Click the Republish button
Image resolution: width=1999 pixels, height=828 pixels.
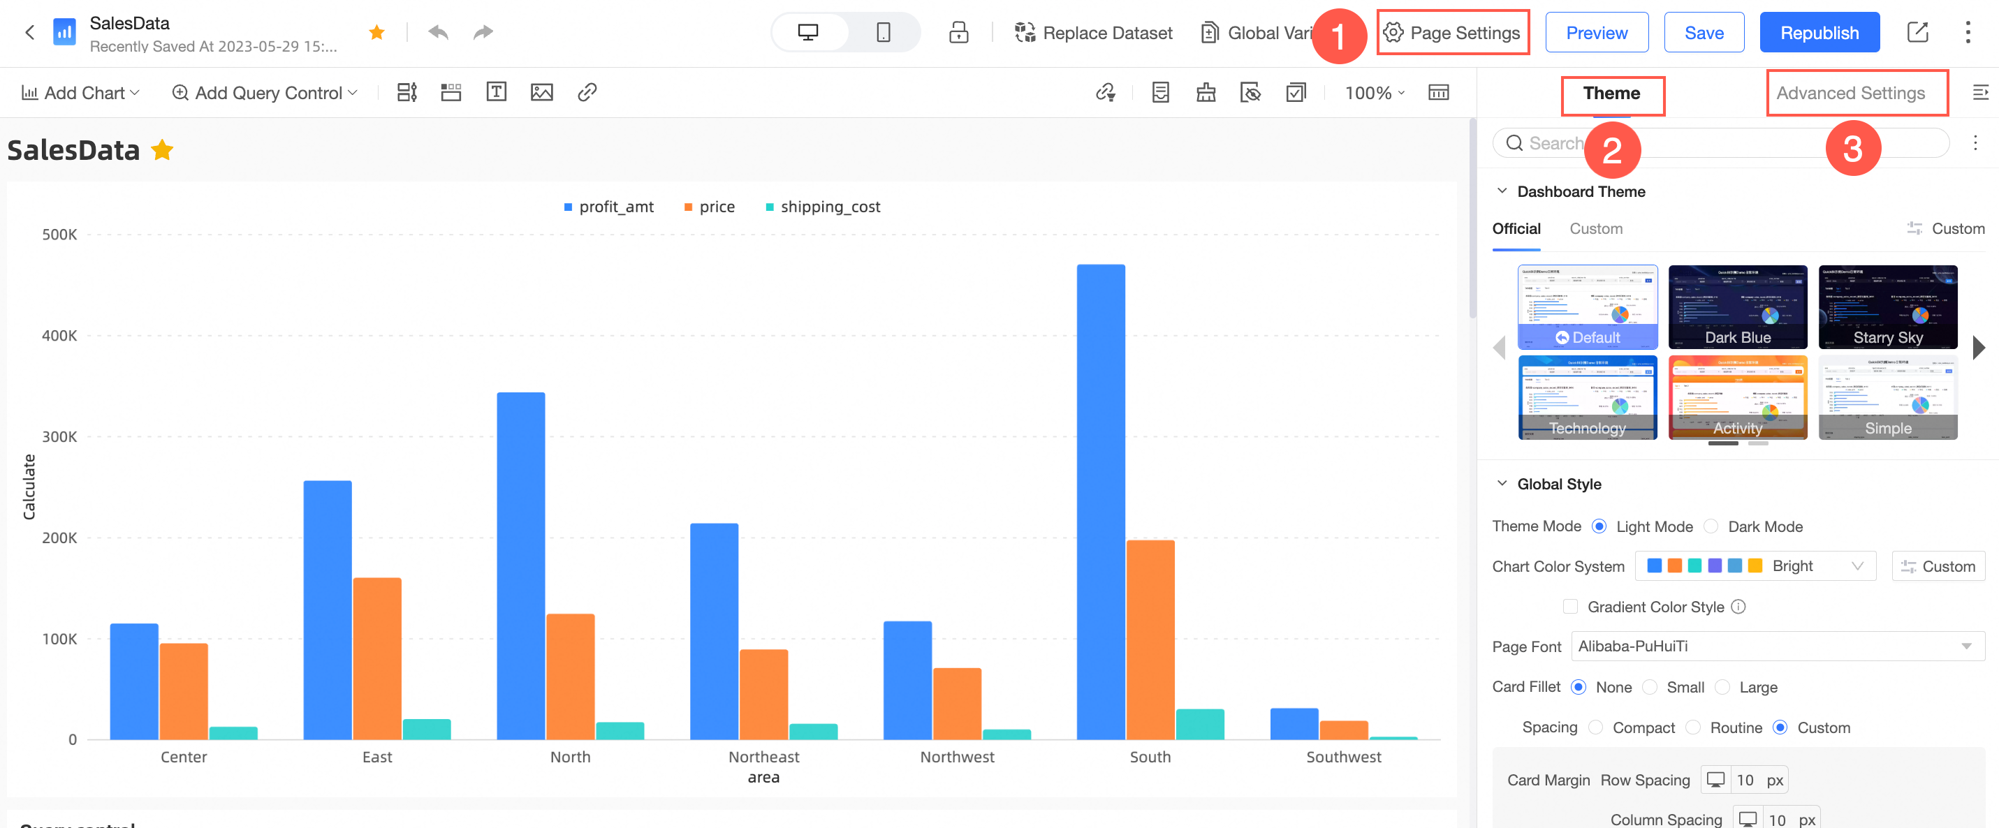pyautogui.click(x=1818, y=33)
